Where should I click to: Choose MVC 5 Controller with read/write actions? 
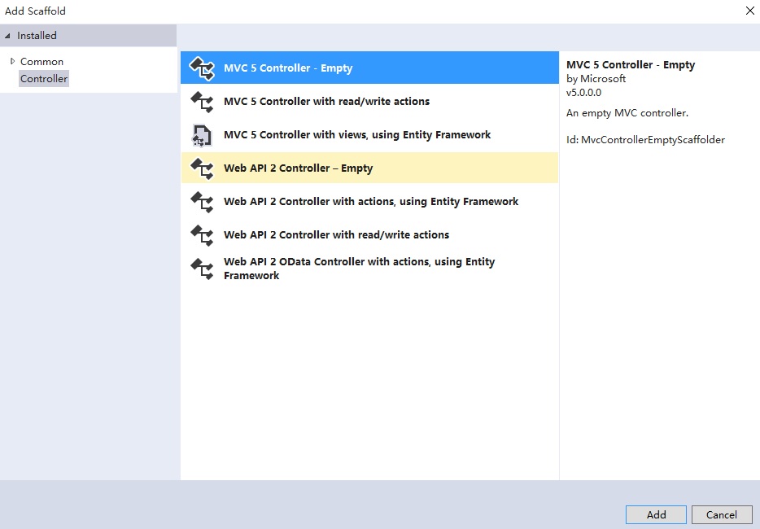[x=369, y=102]
